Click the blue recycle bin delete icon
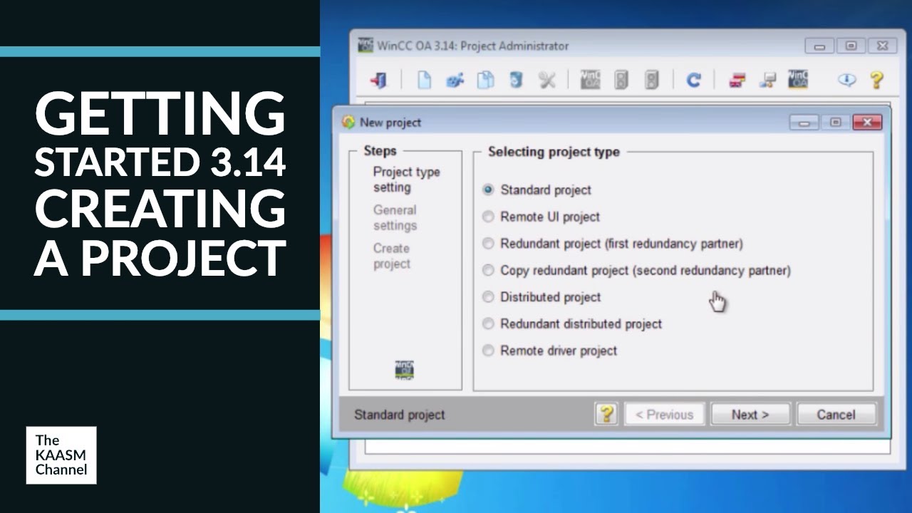 pos(516,80)
